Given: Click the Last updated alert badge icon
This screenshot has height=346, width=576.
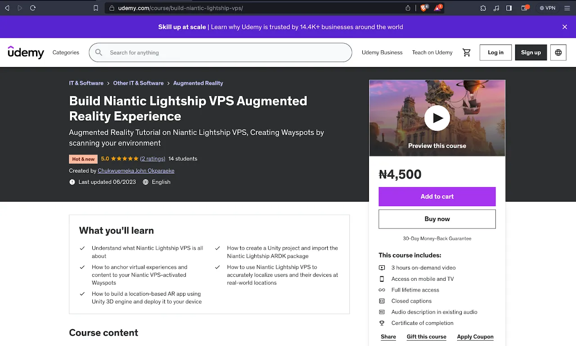Looking at the screenshot, I should tap(72, 182).
